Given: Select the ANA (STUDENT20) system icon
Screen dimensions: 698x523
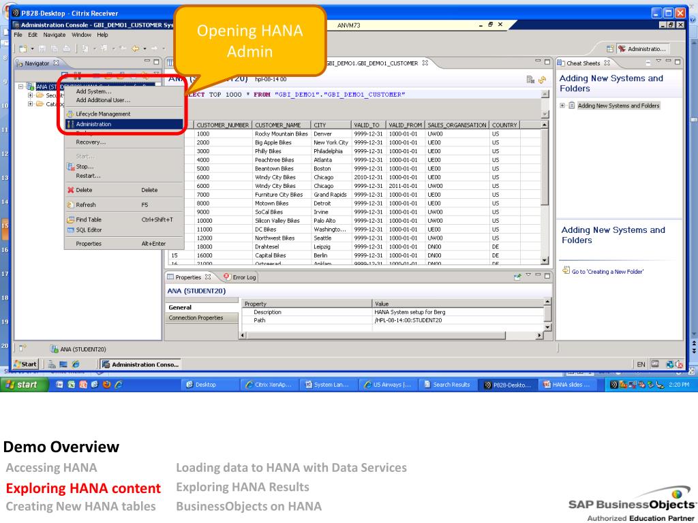Looking at the screenshot, I should (30, 86).
